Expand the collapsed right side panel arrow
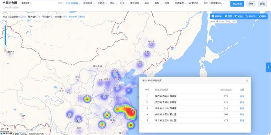This screenshot has width=271, height=135. [269, 67]
